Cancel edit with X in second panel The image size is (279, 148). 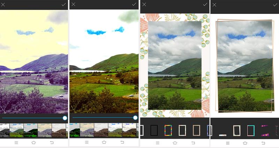[x=74, y=5]
